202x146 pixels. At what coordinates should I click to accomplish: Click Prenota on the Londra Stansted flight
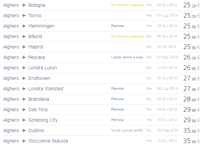point(117,89)
